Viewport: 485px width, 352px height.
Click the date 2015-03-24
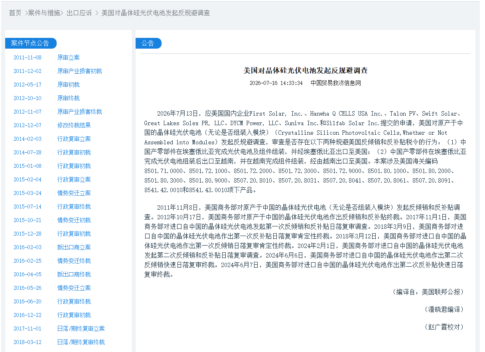[x=28, y=193]
